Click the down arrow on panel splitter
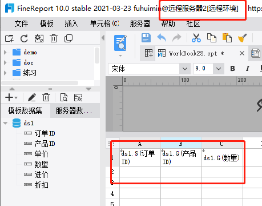This screenshot has height=206, width=262. (x=88, y=89)
